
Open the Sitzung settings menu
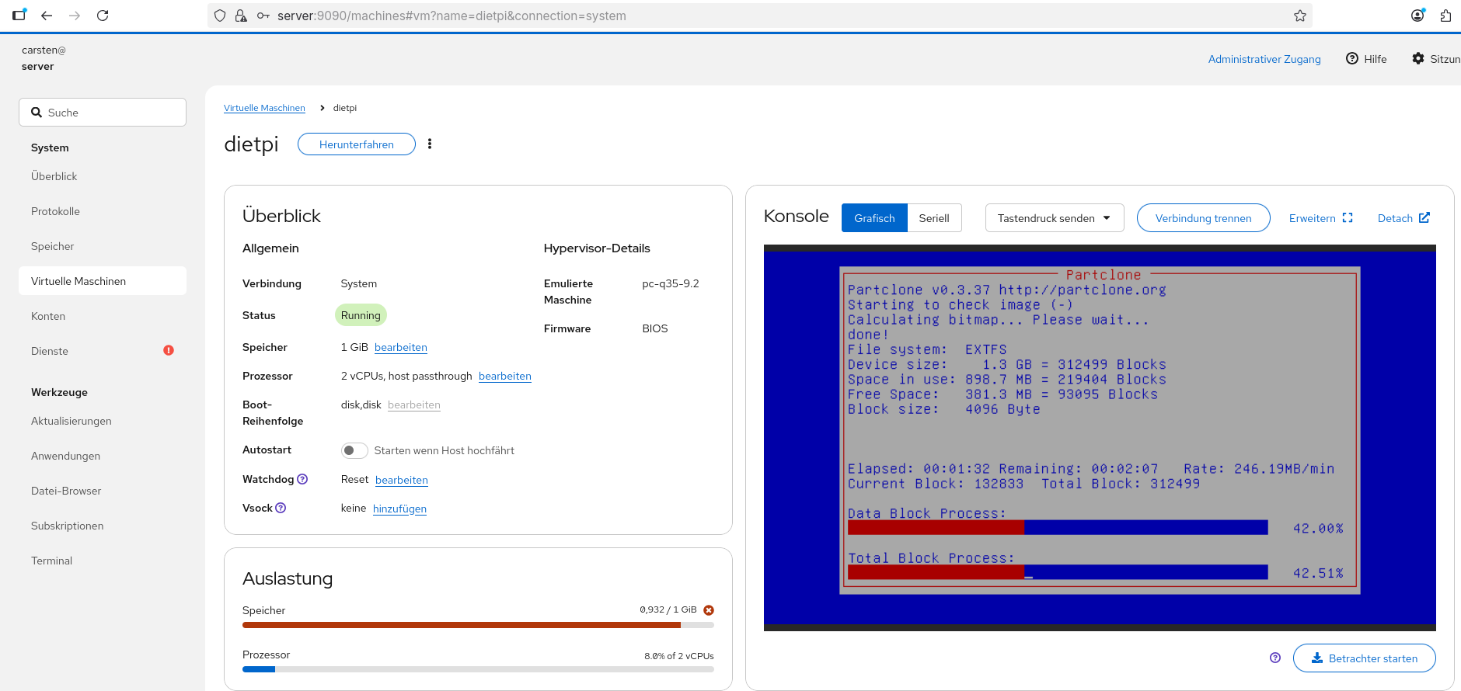1435,59
